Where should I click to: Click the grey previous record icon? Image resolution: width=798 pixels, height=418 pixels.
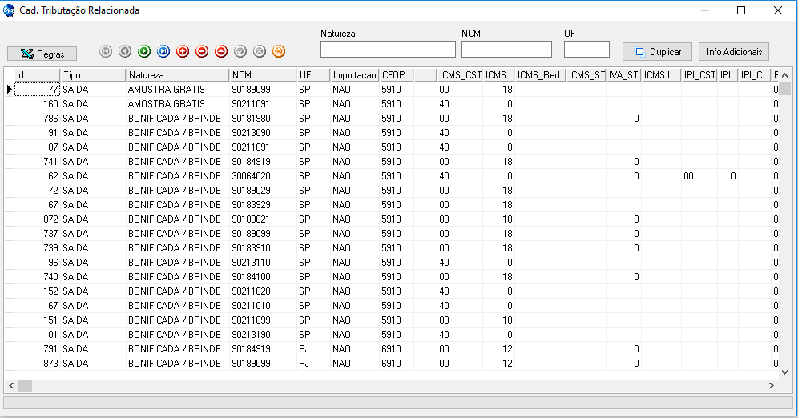point(125,51)
